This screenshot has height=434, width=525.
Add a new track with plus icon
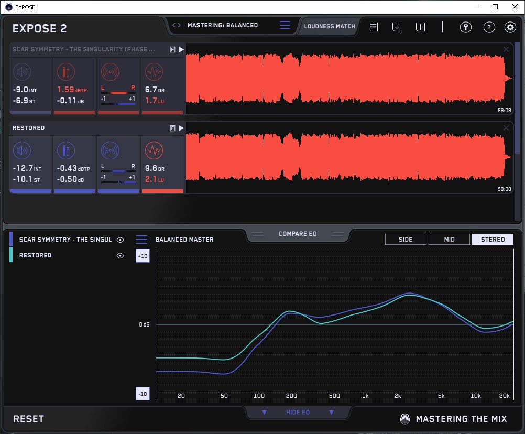pyautogui.click(x=420, y=27)
